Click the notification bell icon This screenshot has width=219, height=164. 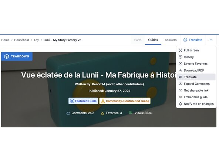pos(181,104)
